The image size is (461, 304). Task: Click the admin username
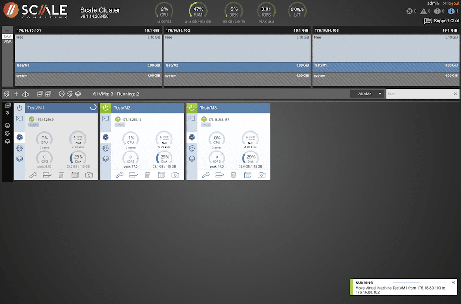[x=433, y=3]
